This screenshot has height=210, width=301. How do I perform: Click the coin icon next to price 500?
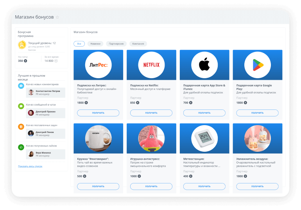click(84, 176)
